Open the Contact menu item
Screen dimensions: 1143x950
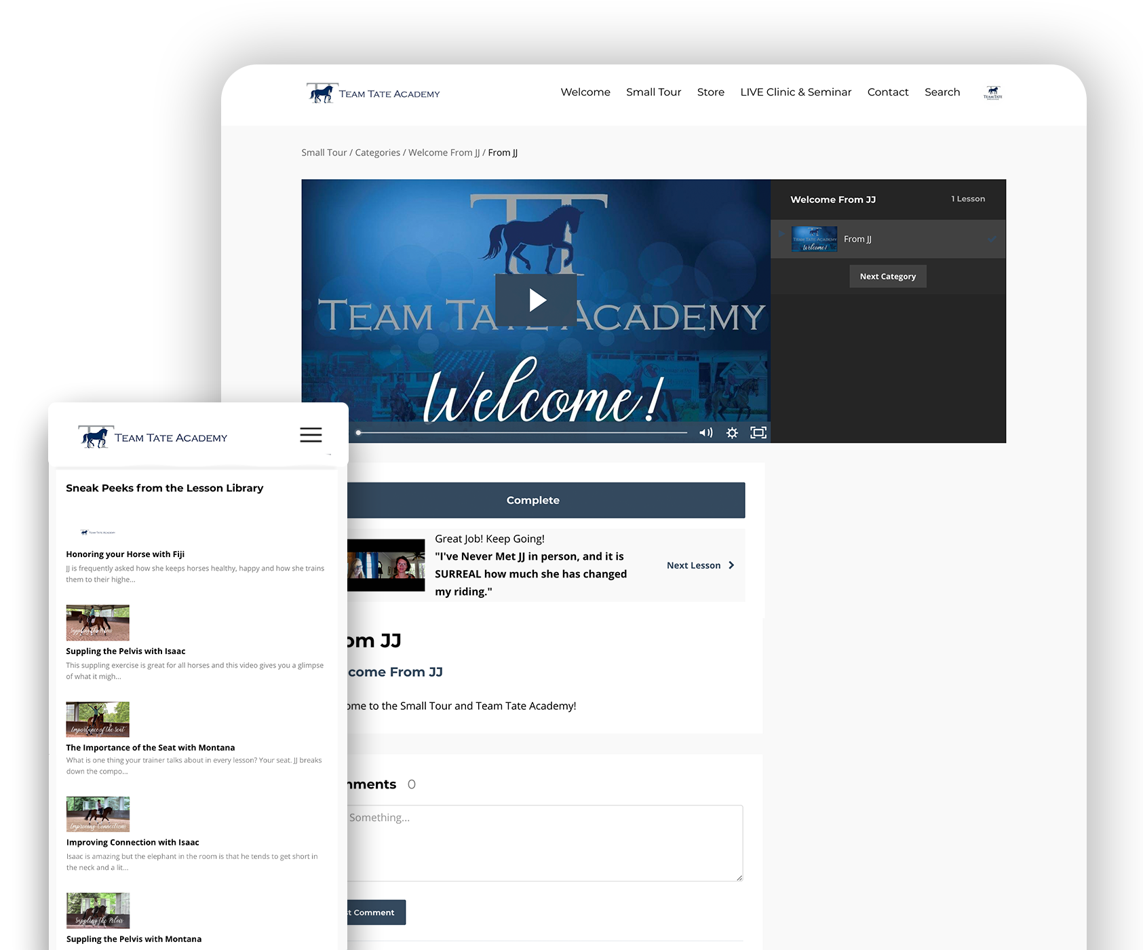[887, 92]
